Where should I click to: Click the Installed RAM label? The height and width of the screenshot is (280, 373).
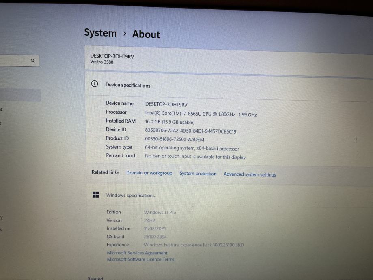121,121
